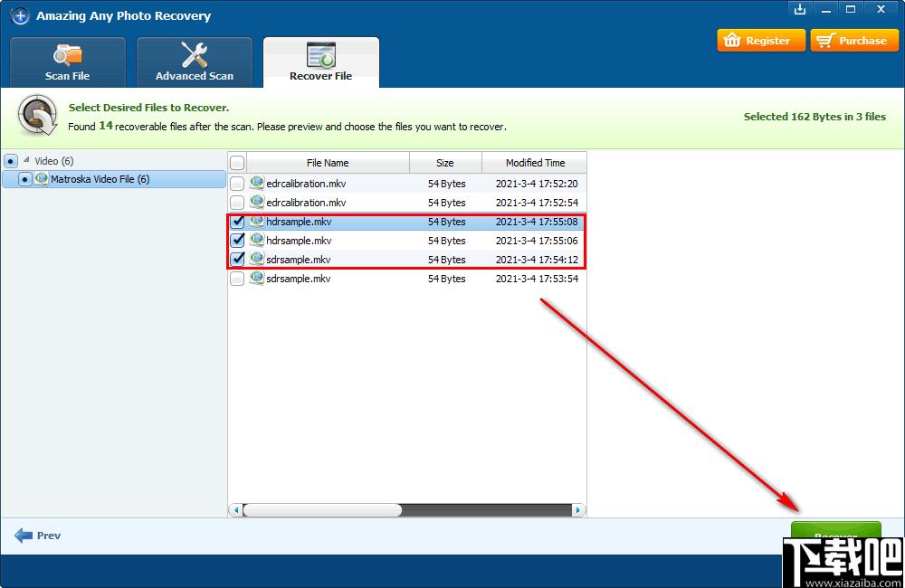This screenshot has height=588, width=905.
Task: Click the download arrow icon in title bar
Action: (799, 9)
